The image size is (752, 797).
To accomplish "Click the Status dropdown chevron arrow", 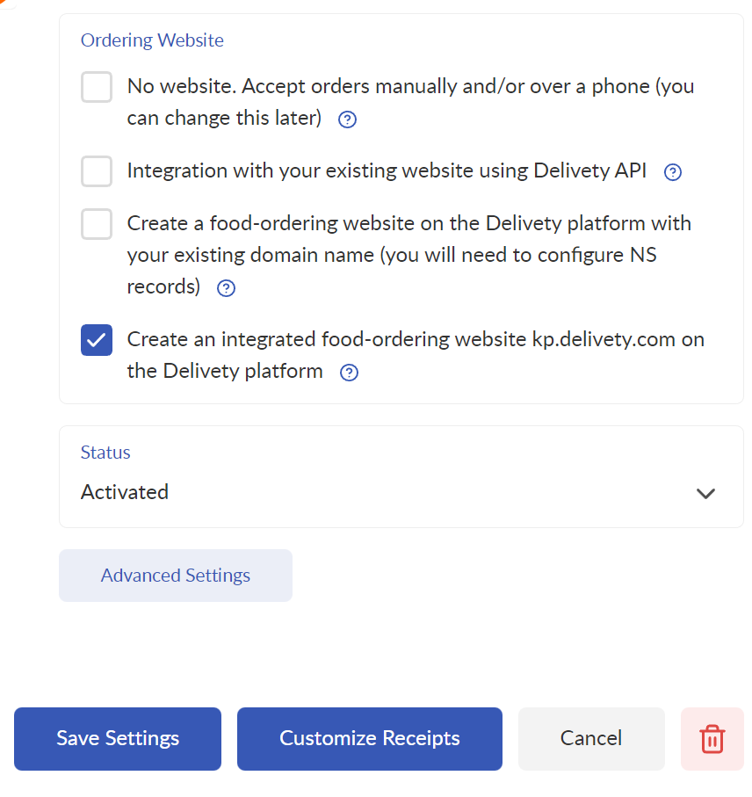I will [x=705, y=494].
